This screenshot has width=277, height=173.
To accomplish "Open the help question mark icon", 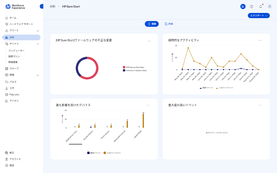I will 252,6.
